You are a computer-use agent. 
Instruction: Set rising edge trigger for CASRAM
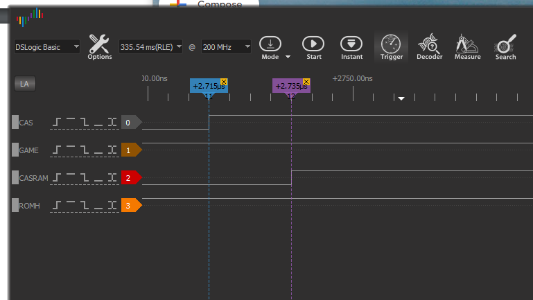pos(57,177)
